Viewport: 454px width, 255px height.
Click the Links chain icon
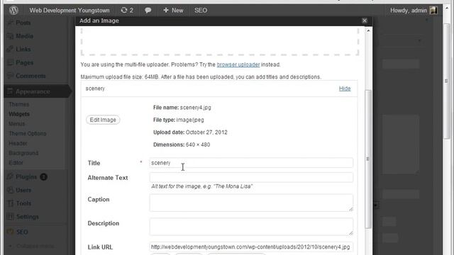coord(10,49)
